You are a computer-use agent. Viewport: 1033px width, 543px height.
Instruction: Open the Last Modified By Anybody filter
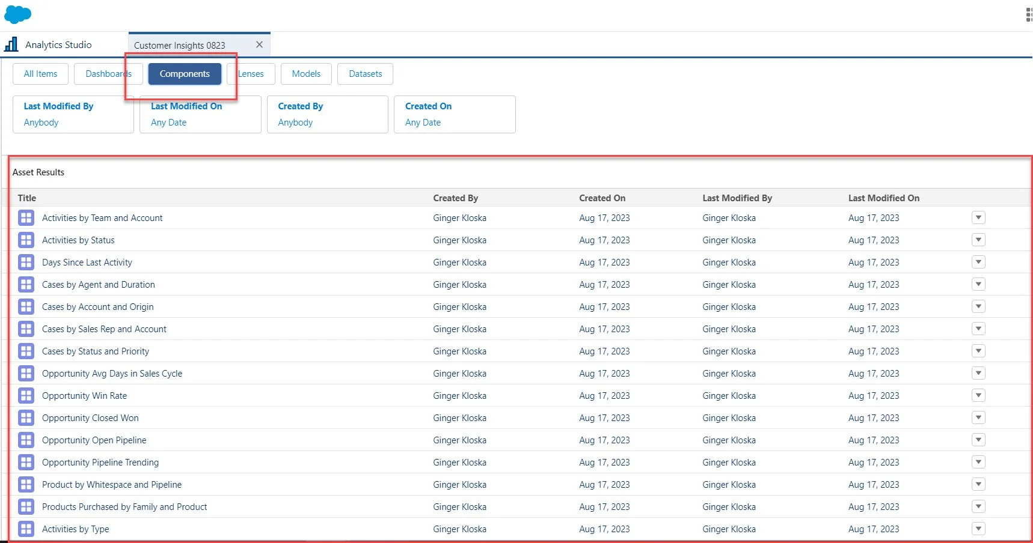(73, 114)
